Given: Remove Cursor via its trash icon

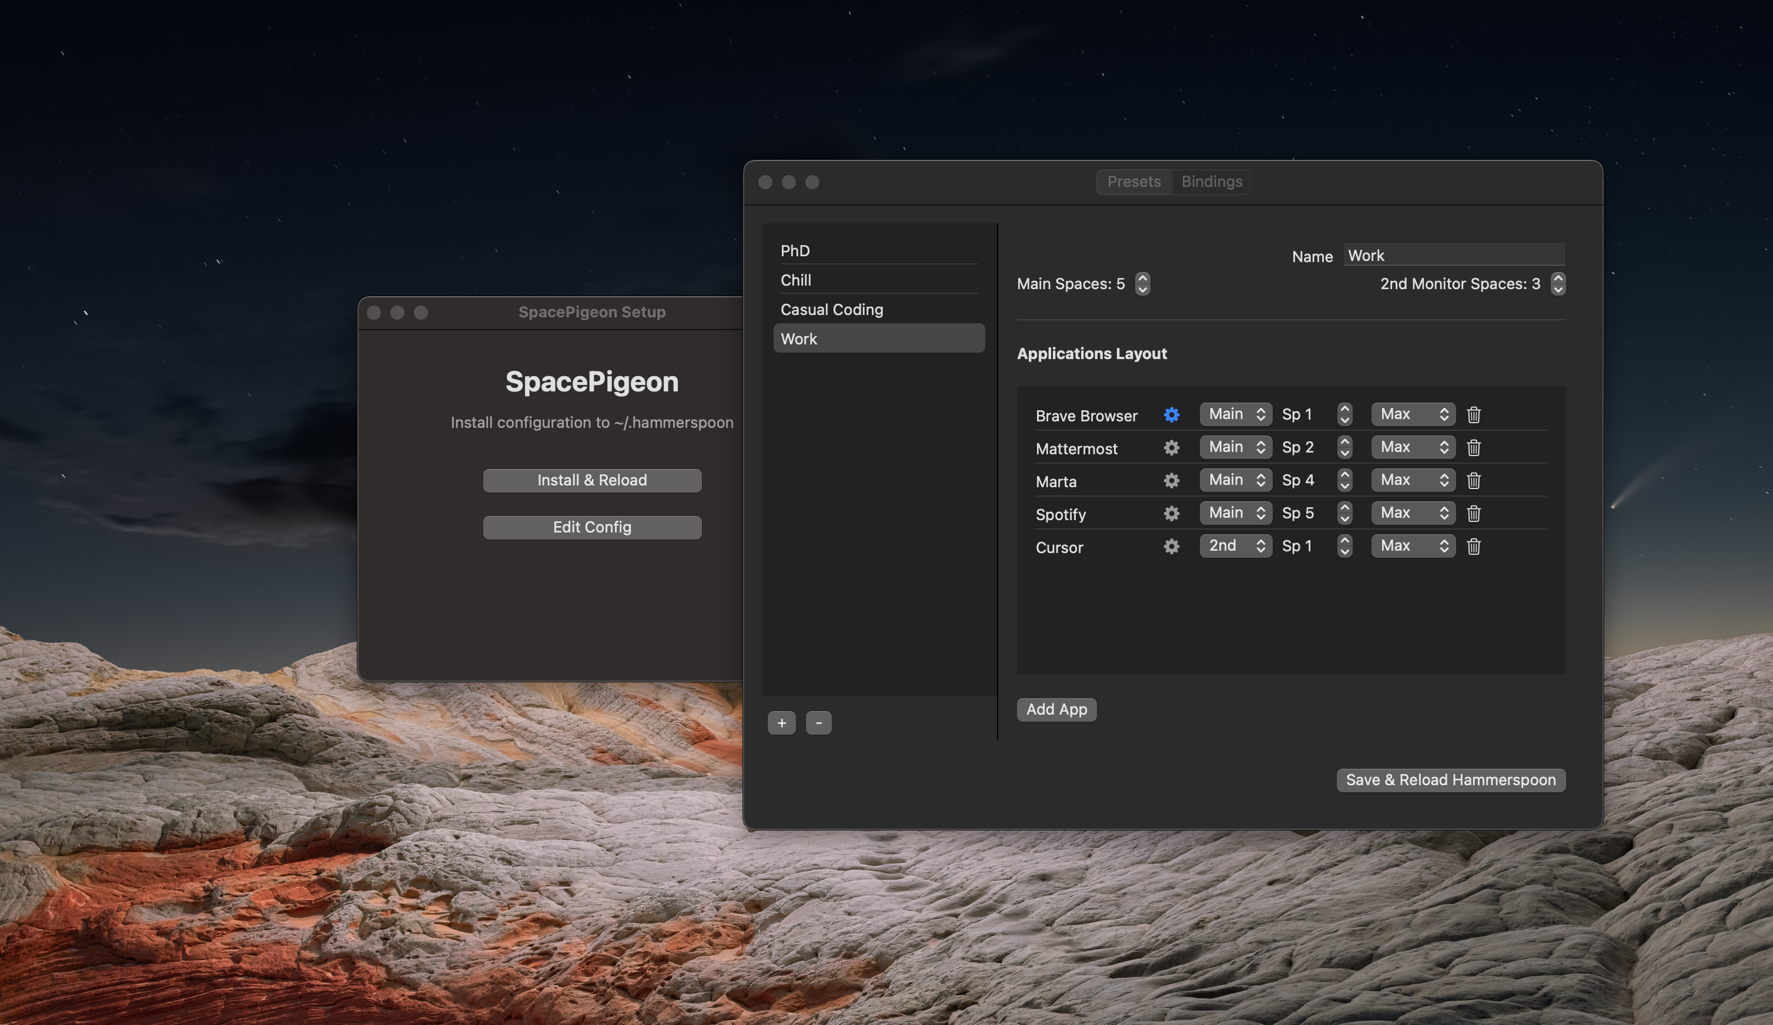Looking at the screenshot, I should click(1474, 547).
